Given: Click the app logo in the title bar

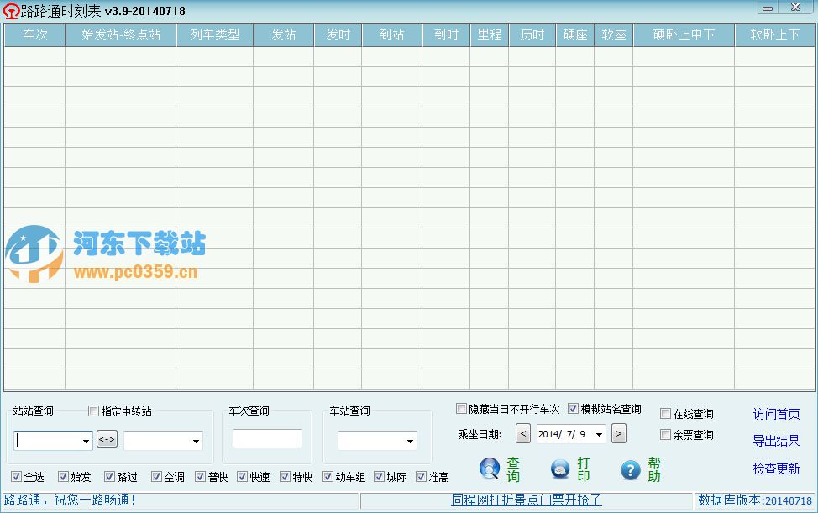Looking at the screenshot, I should click(11, 10).
